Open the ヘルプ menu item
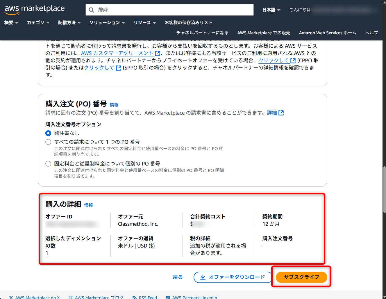This screenshot has height=299, width=386. 372,33
